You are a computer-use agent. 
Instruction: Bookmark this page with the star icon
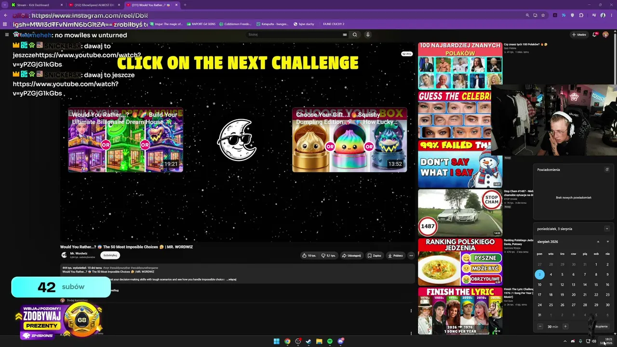click(x=543, y=15)
